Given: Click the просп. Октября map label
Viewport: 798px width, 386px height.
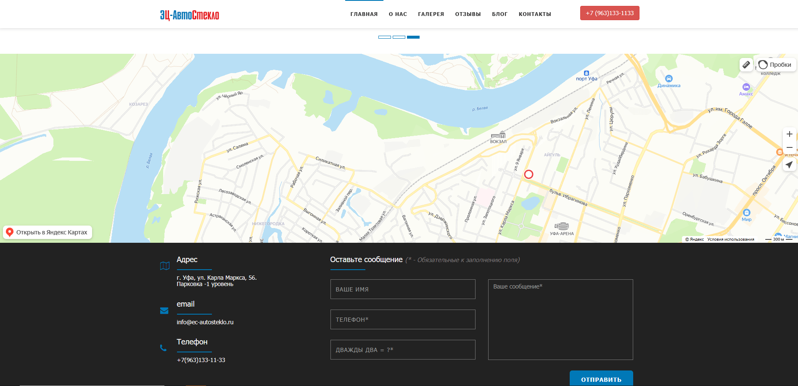Looking at the screenshot, I should point(764,181).
